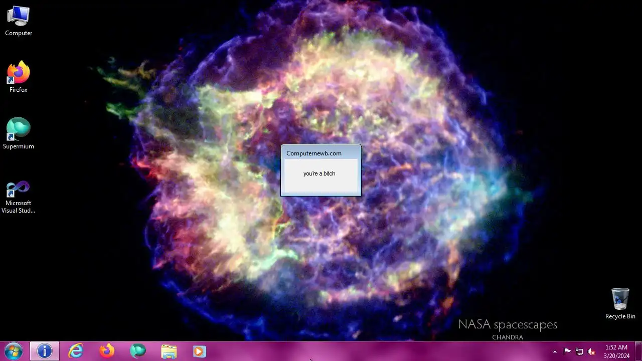Click the blue info icon taskbar button
This screenshot has width=642, height=361.
[44, 351]
